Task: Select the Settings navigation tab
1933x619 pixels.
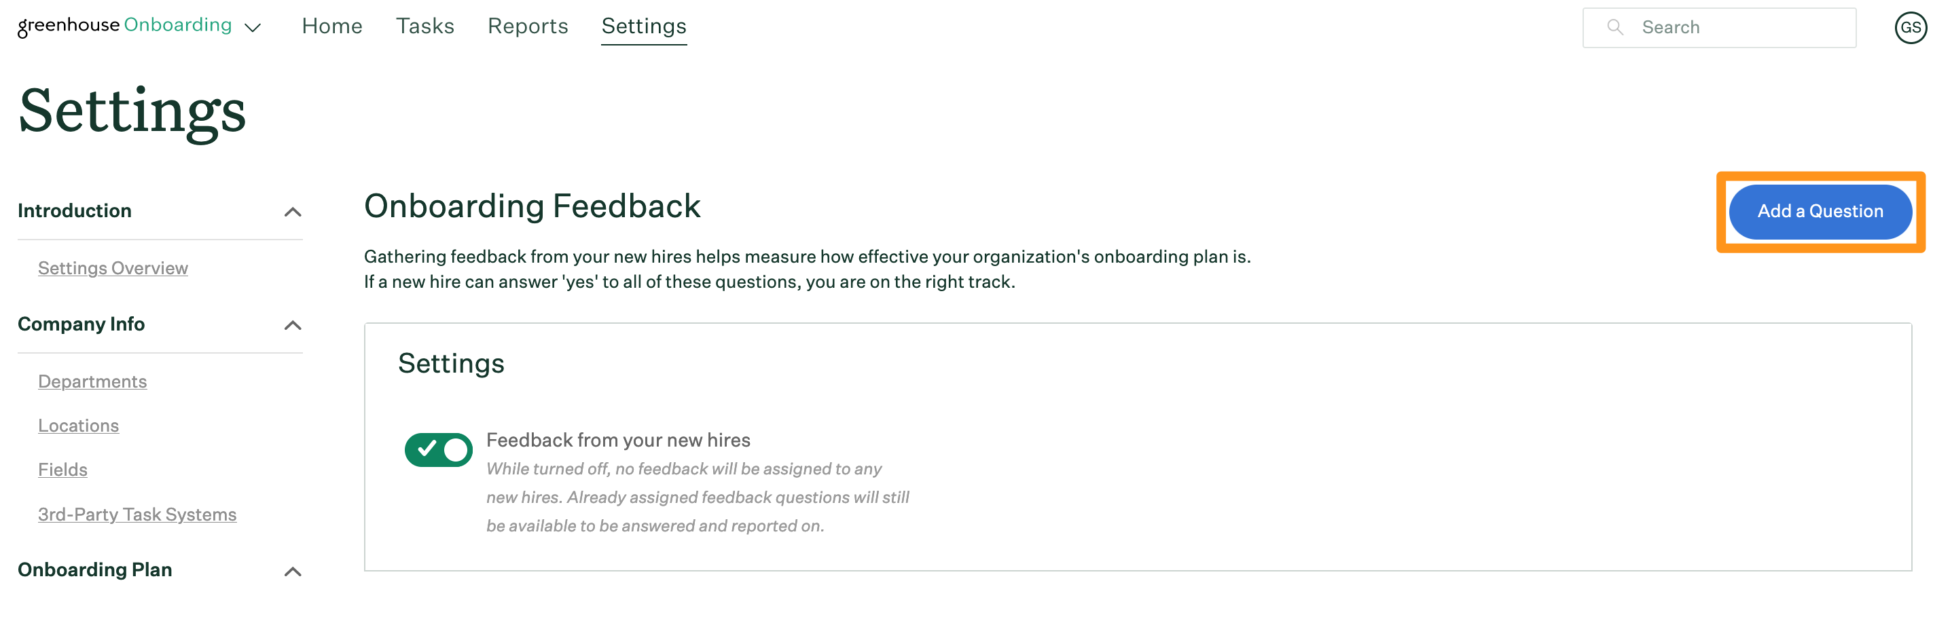Action: [x=644, y=26]
